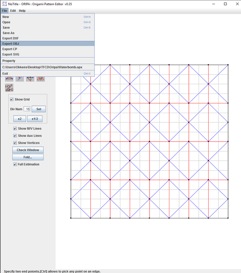Uncheck Show M/V Lines
241x273 pixels.
click(x=15, y=128)
